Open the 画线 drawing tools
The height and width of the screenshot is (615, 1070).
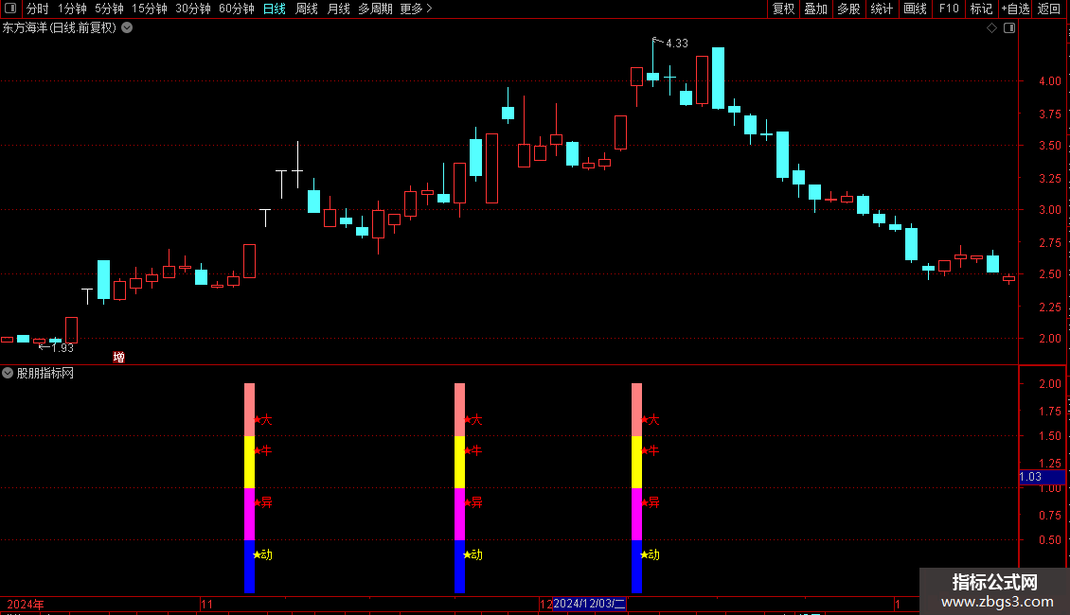coord(915,9)
